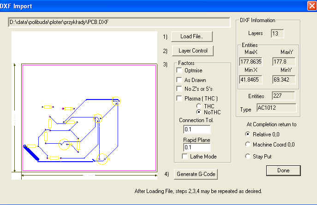Enable Plasma ( THC ) checkbox
The height and width of the screenshot is (205, 317).
tap(179, 98)
